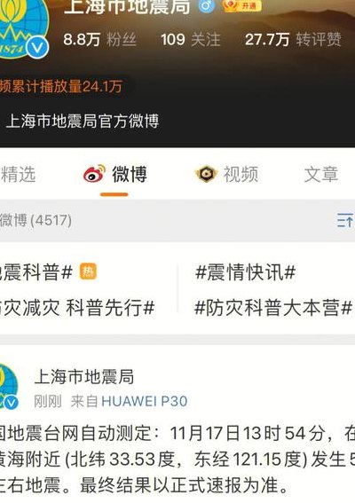Tap the orange 热 hot tag icon

click(88, 271)
